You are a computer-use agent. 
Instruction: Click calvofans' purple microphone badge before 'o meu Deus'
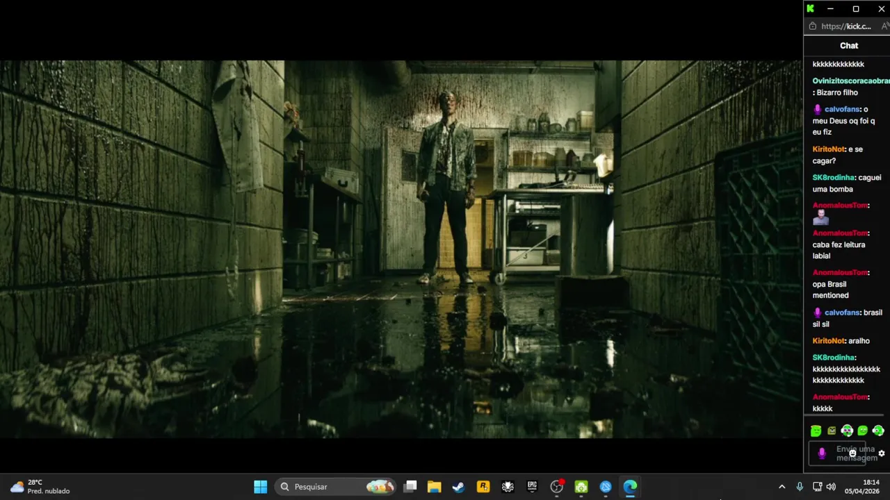(x=817, y=109)
